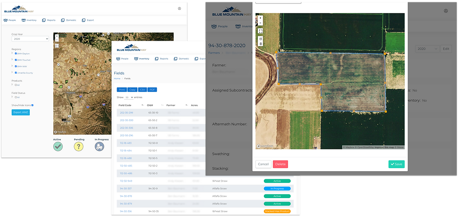Zoom out on the regions overview map
The height and width of the screenshot is (217, 458).
click(57, 40)
